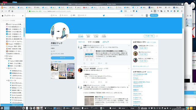
Task: Open the emacs taskbar entry
Action: click(76, 108)
